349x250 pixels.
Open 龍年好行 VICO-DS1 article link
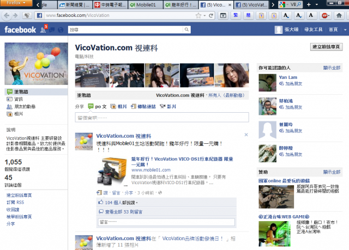[182, 162]
